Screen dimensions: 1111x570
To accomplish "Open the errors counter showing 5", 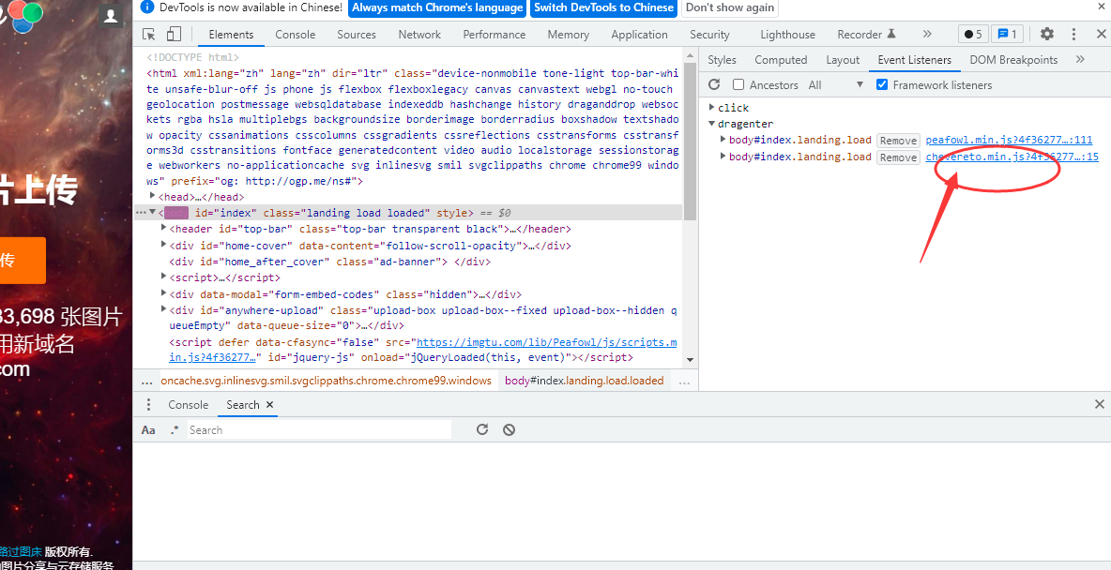I will coord(973,34).
